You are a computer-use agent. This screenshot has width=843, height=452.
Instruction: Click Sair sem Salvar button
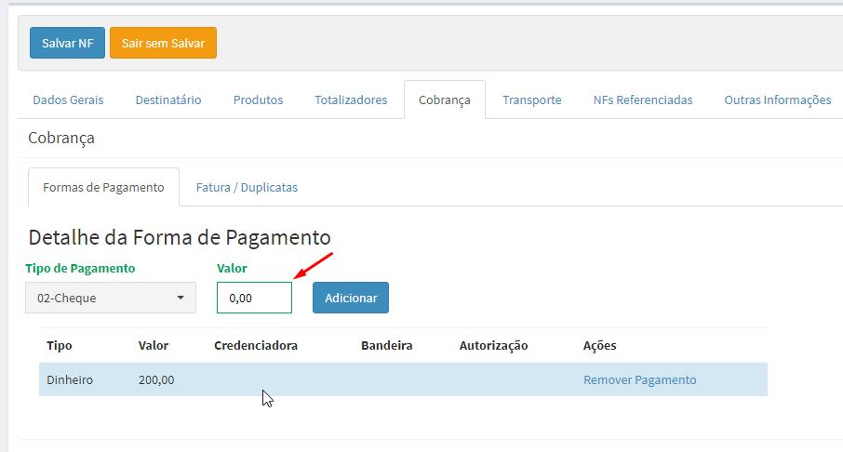163,43
